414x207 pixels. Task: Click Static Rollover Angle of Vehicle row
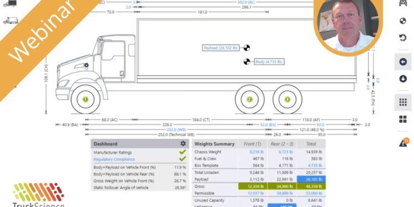140,188
